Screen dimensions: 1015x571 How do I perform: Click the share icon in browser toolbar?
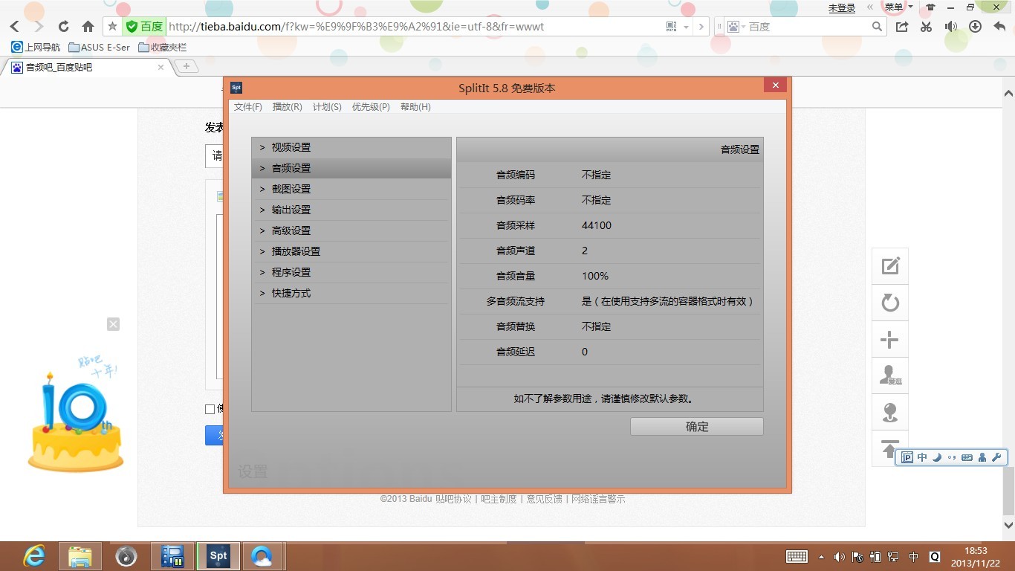click(902, 27)
